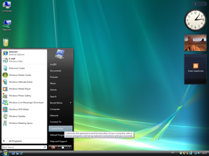Click the power sleep button
Screen dimensions: 209x156
click(x=53, y=147)
